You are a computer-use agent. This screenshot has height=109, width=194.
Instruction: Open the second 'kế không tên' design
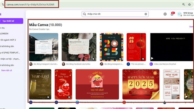pyautogui.click(x=7, y=65)
